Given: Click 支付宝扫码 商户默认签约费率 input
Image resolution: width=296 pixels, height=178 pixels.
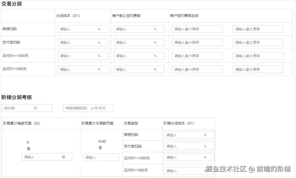Looking at the screenshot, I should point(138,42).
